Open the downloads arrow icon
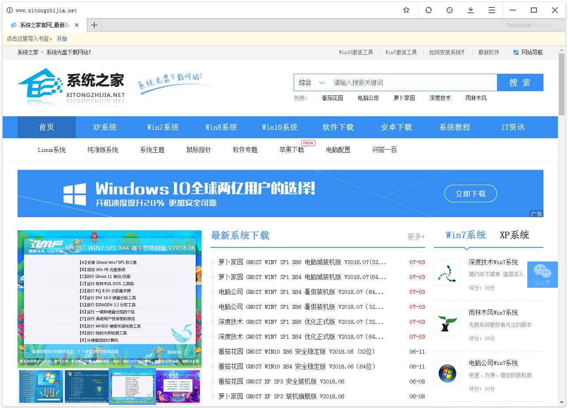The width and height of the screenshot is (568, 408). coord(471,10)
